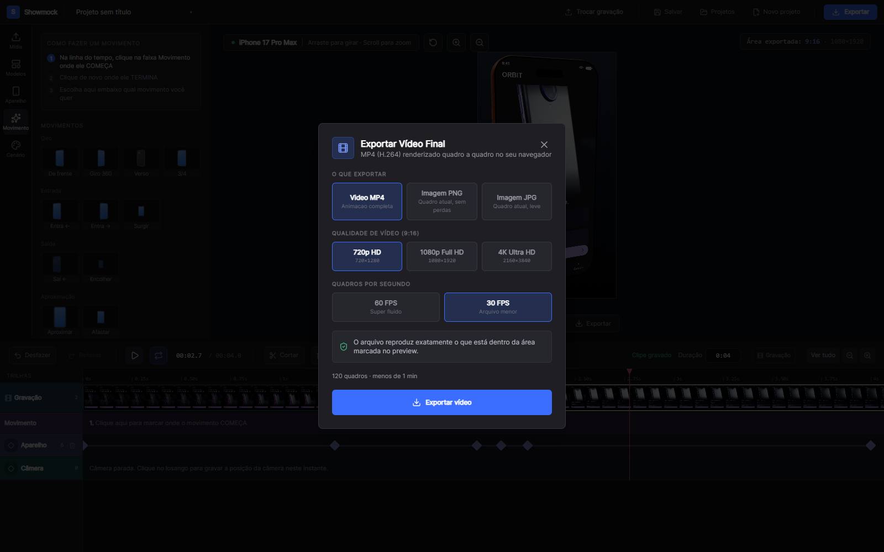This screenshot has height=552, width=884.
Task: Open Aparelho panel in left sidebar
Action: tap(15, 95)
